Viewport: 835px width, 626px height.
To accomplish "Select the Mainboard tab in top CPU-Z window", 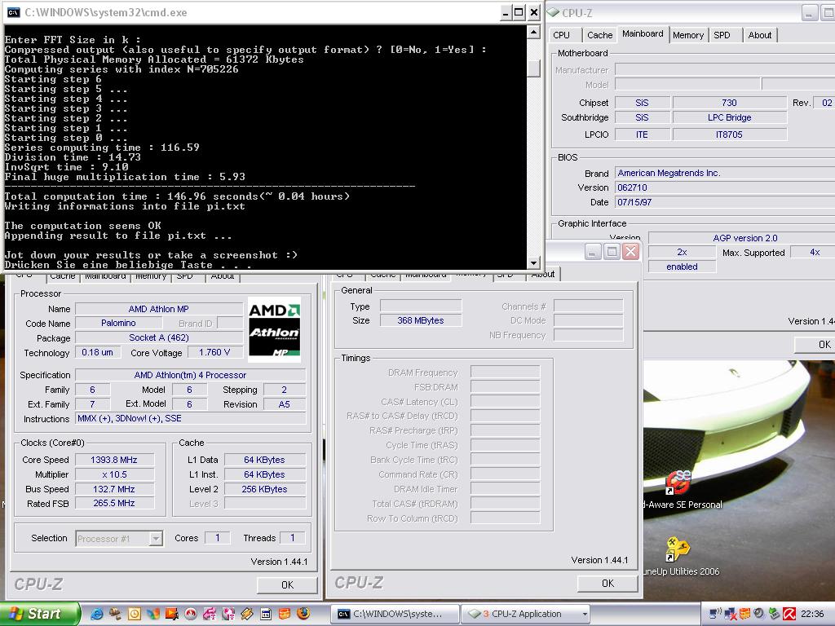I will pyautogui.click(x=643, y=33).
